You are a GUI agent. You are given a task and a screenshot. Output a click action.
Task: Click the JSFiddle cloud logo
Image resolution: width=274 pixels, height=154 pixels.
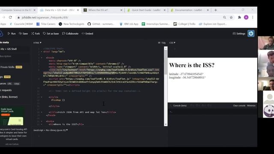(1, 33)
